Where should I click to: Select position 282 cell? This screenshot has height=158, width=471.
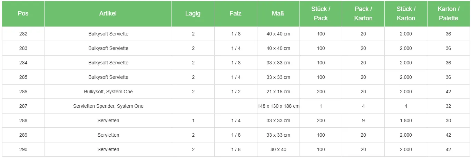23,34
